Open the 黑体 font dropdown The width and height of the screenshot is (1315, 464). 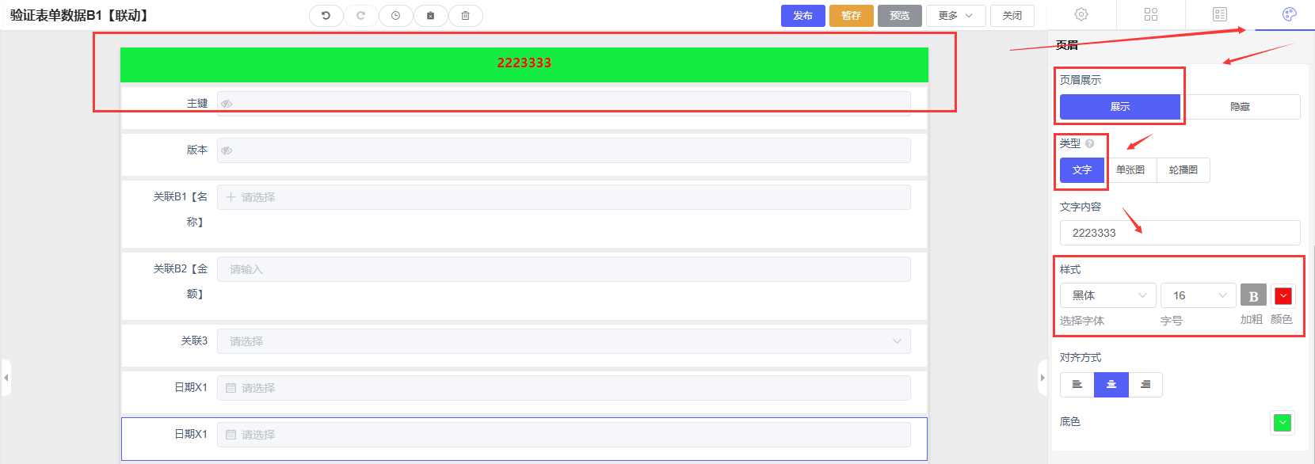pyautogui.click(x=1107, y=295)
